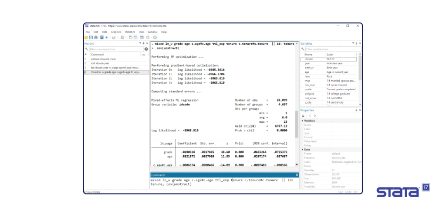Select history command 'webuse nlswork, clear'
The height and width of the screenshot is (213, 446).
coord(116,59)
